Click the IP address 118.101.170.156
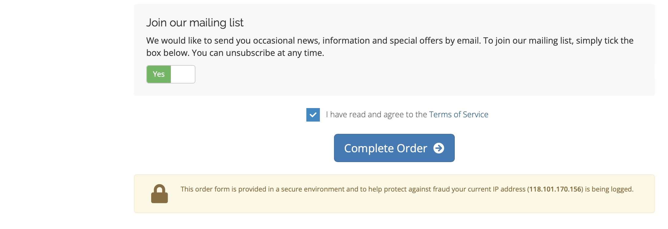Viewport: 668px width, 229px height. [x=555, y=189]
